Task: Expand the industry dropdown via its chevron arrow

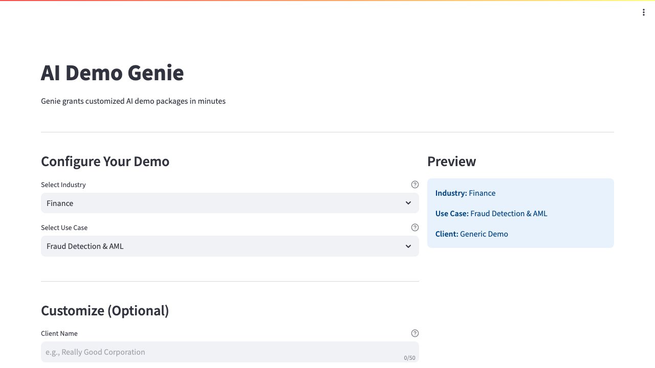Action: [x=408, y=203]
